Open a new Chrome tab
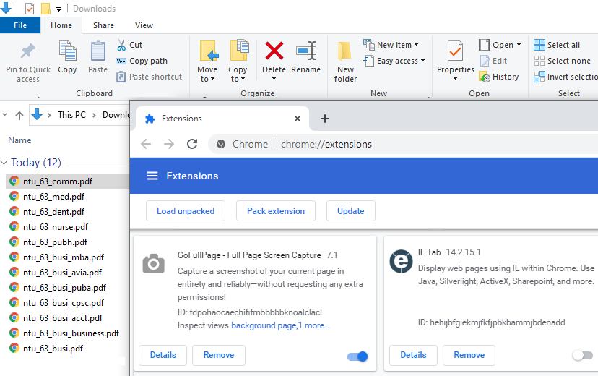The height and width of the screenshot is (376, 598). tap(325, 119)
